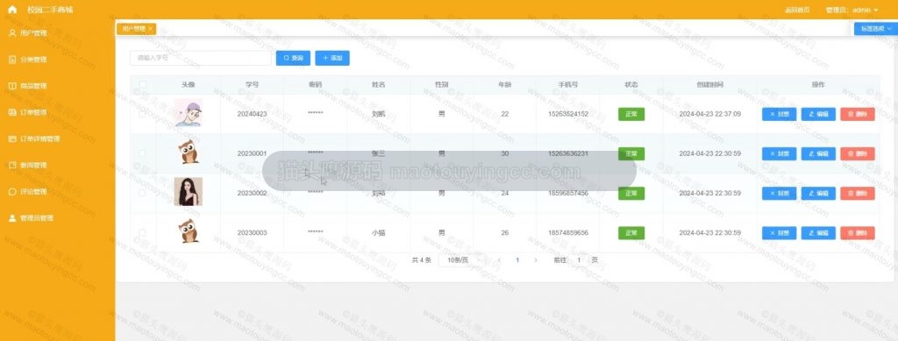Click the owl avatar of 小猫
Screen dimensions: 898x341
[189, 231]
